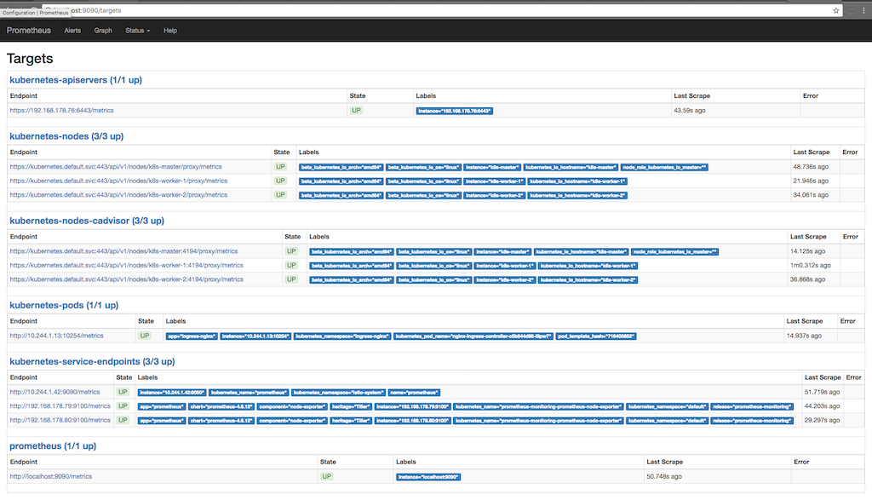Open the 10.244.1.13:10254 metrics endpoint
872x500 pixels.
56,336
